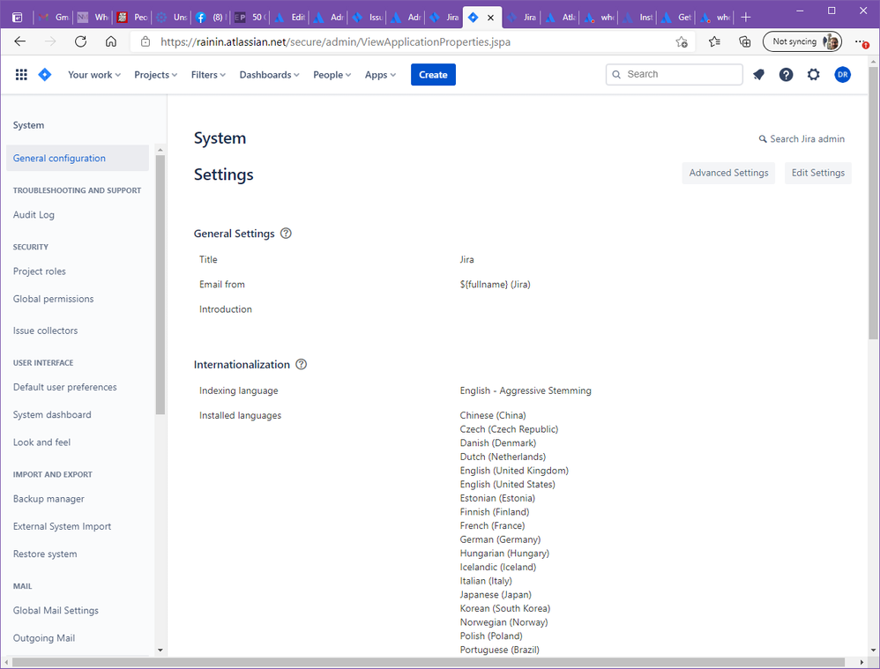Open System dashboard link

click(52, 415)
